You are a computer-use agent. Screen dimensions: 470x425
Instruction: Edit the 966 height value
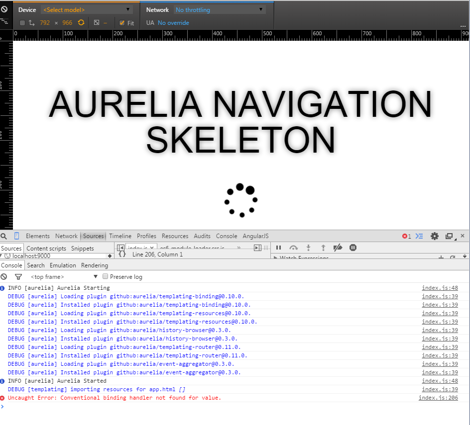coord(67,23)
